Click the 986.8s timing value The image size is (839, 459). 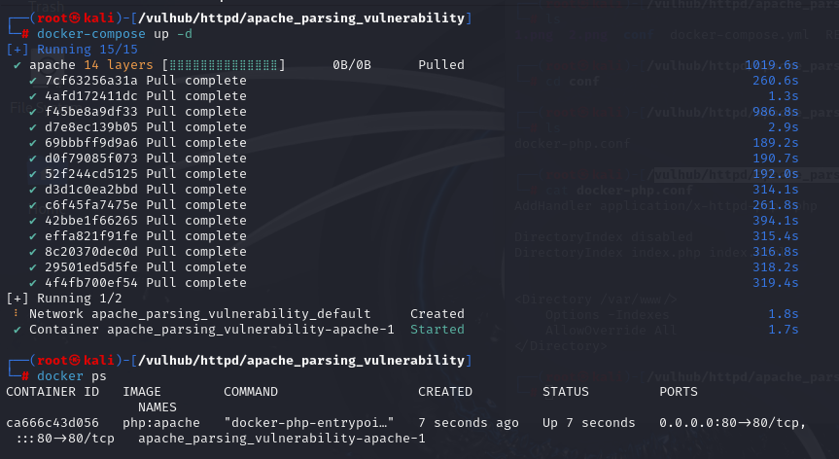[x=776, y=112]
